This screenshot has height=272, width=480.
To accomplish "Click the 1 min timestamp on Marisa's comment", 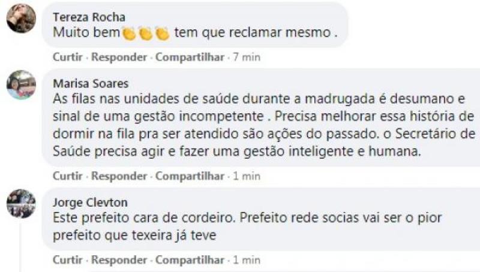I will click(247, 176).
